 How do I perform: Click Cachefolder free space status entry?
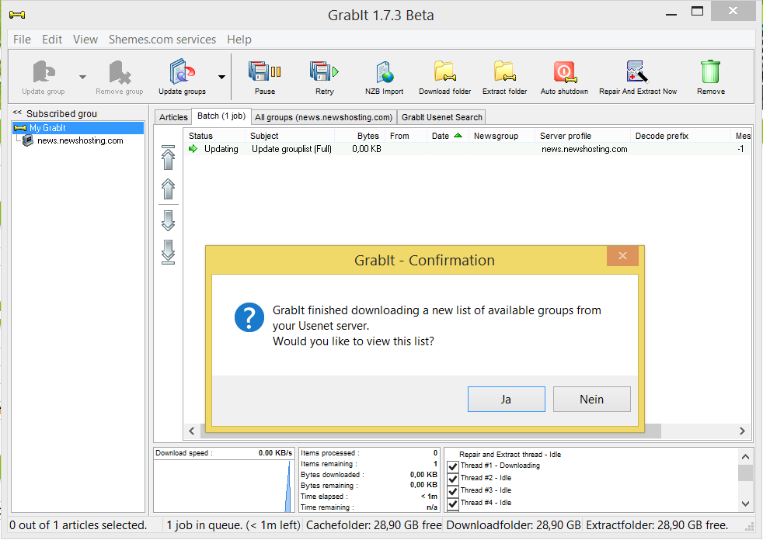click(x=374, y=525)
